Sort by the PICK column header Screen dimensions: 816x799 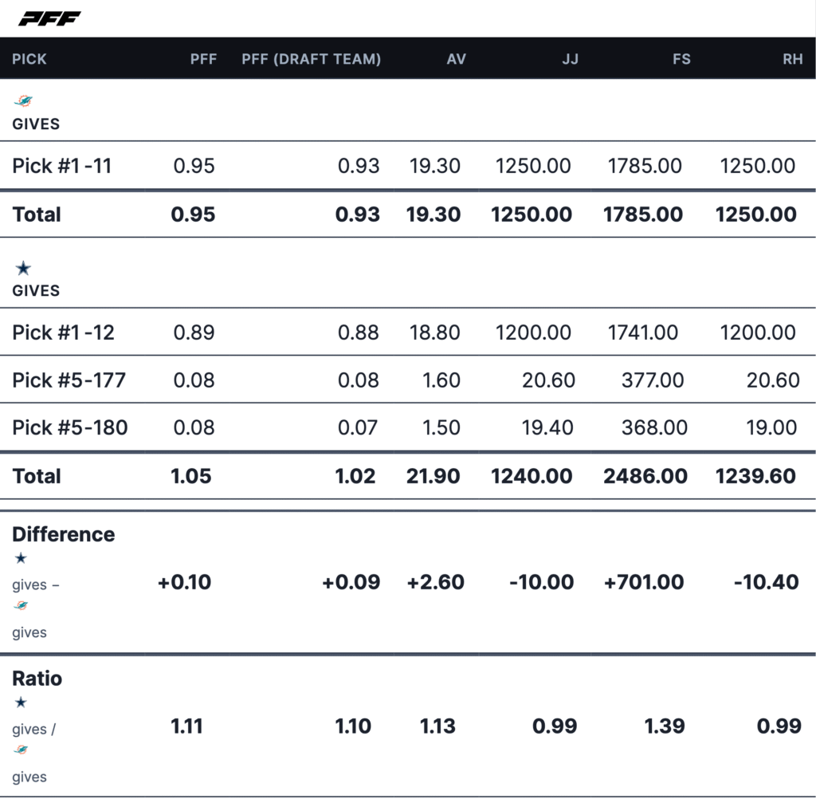click(x=29, y=59)
